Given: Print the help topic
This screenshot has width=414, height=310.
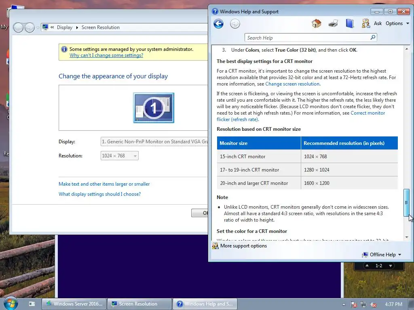Looking at the screenshot, I should click(x=333, y=23).
